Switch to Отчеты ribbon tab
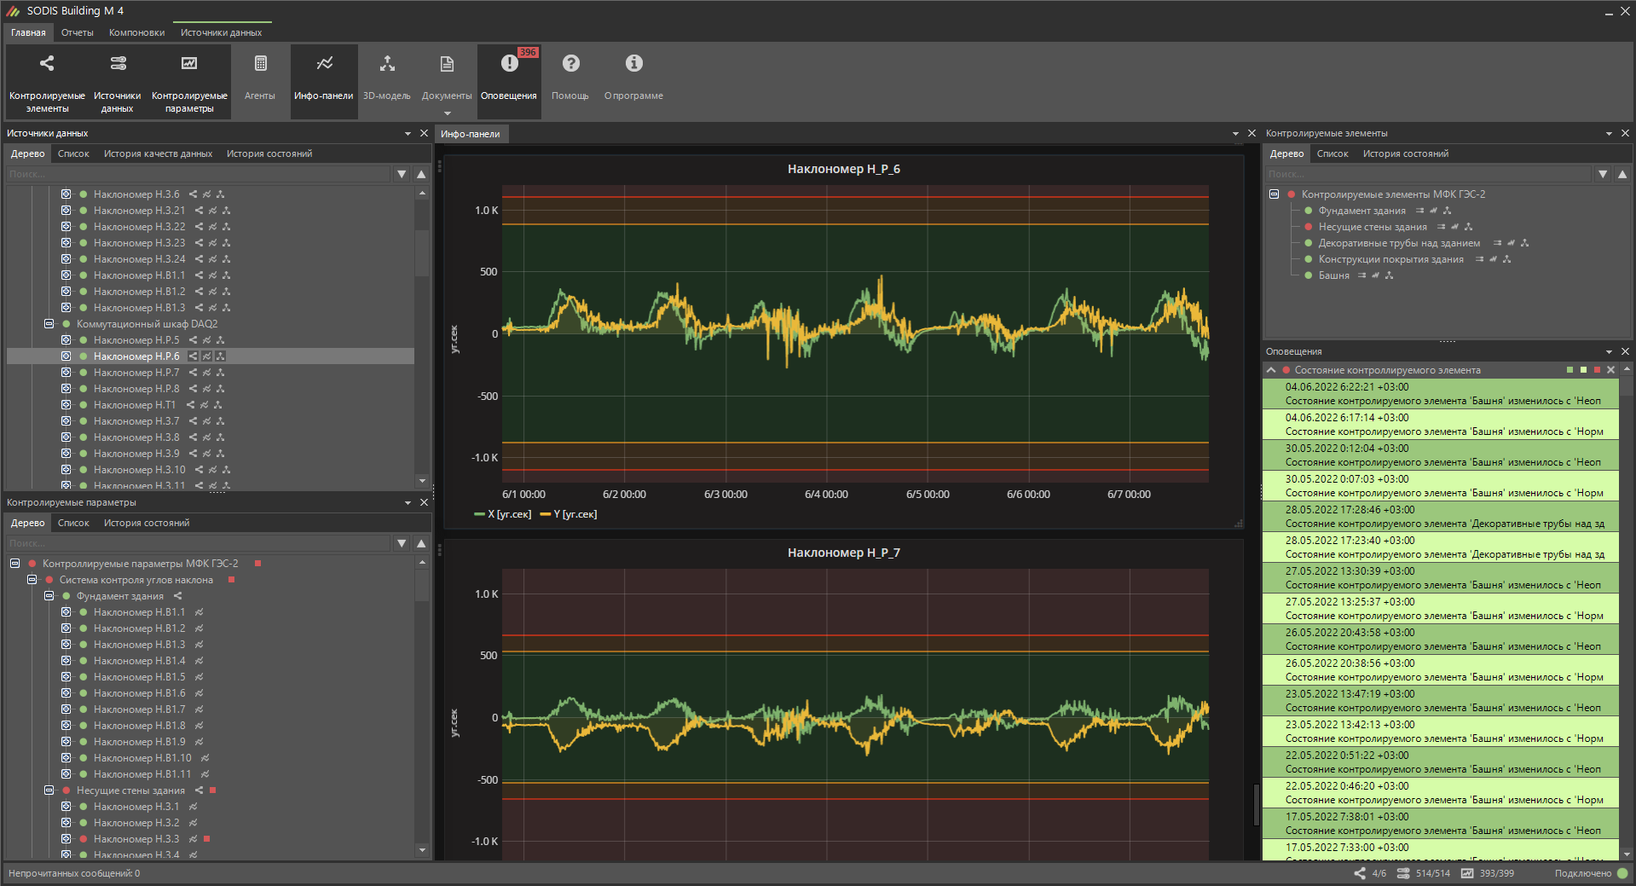 tap(77, 32)
